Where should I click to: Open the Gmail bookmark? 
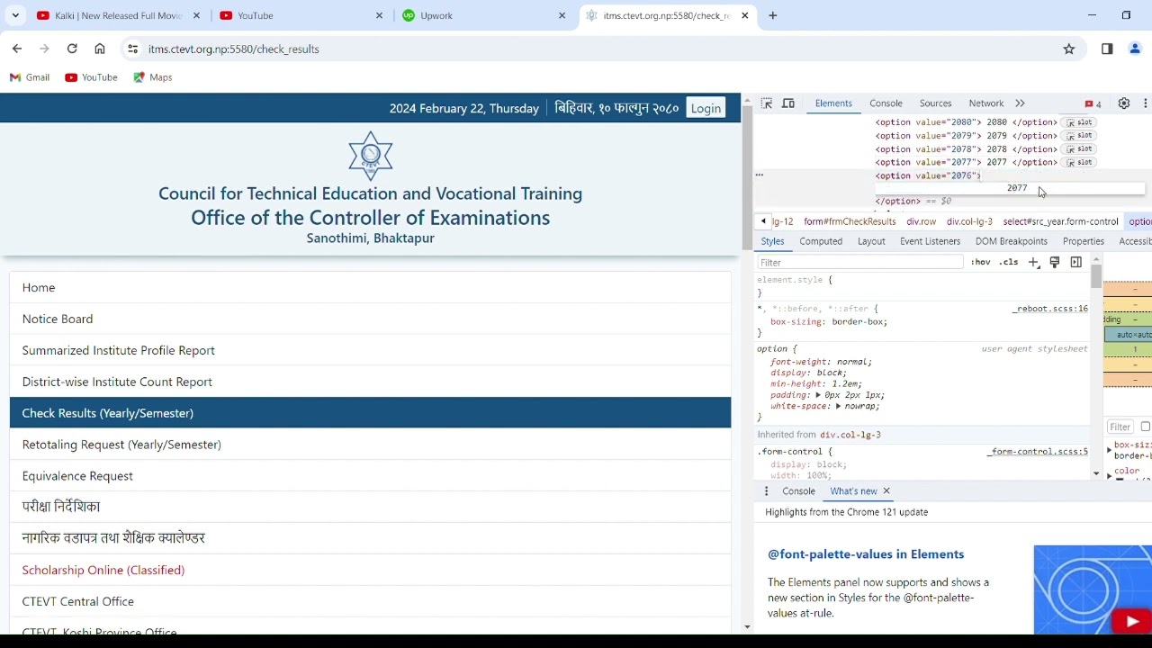tap(30, 77)
